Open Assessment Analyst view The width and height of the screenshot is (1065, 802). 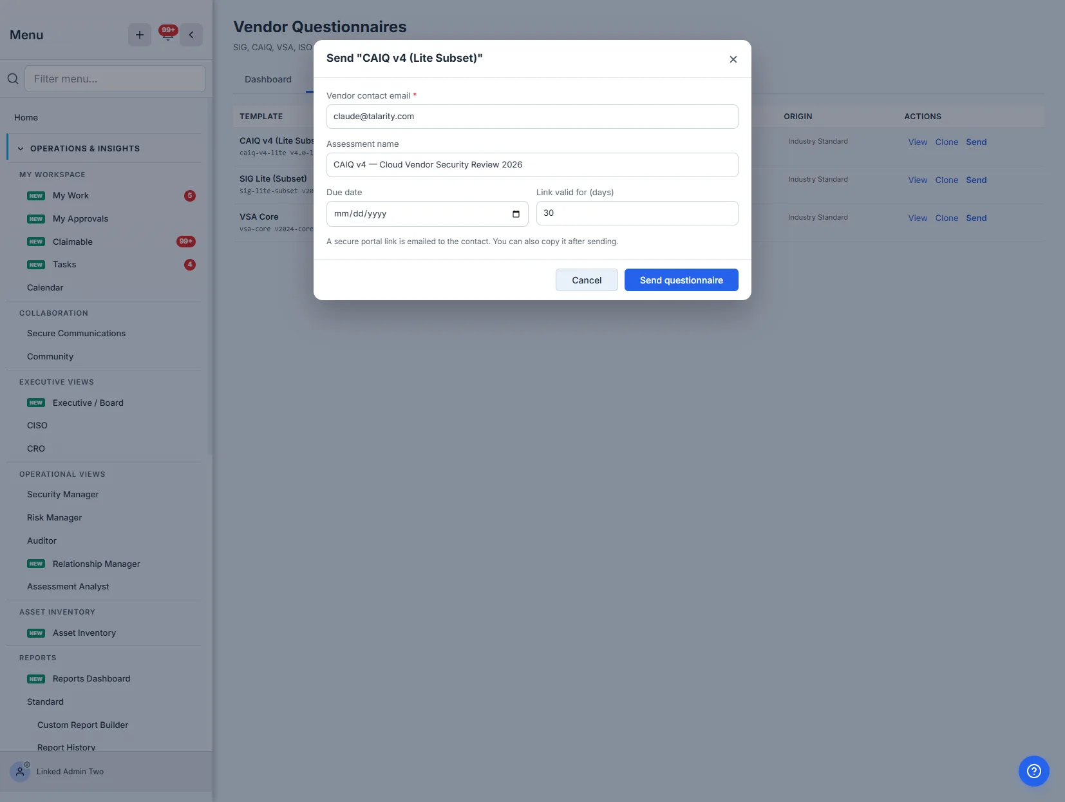point(68,587)
